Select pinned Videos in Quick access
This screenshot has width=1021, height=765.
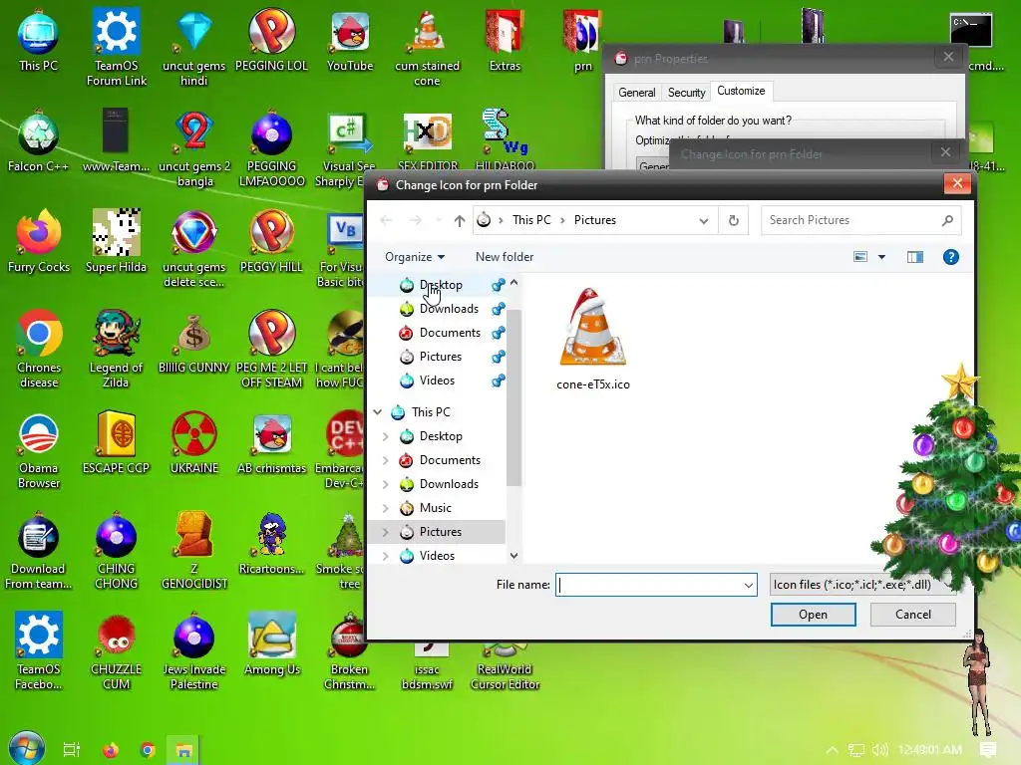tap(437, 381)
